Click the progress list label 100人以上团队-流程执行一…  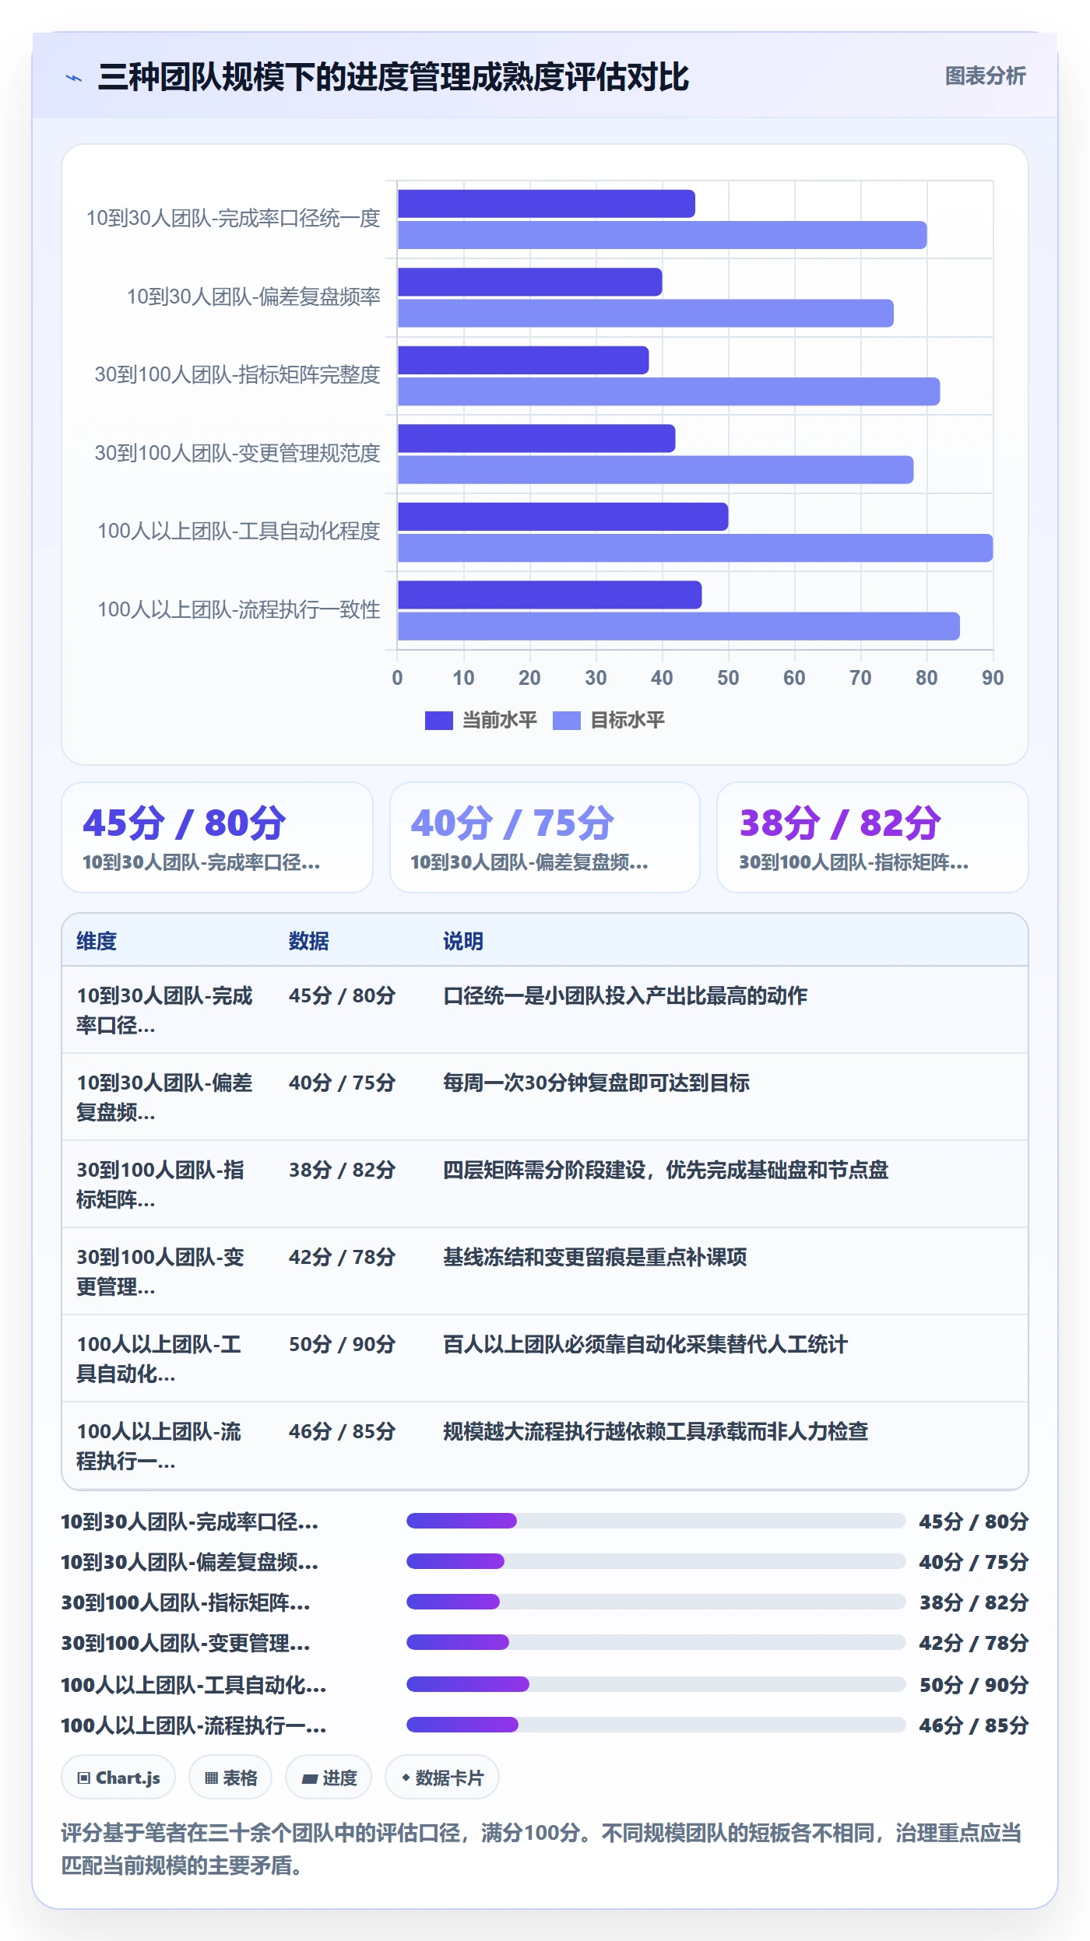pyautogui.click(x=194, y=1725)
